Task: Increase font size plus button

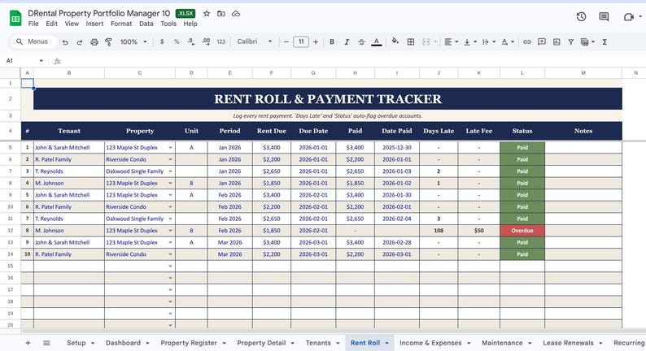Action: click(x=316, y=42)
